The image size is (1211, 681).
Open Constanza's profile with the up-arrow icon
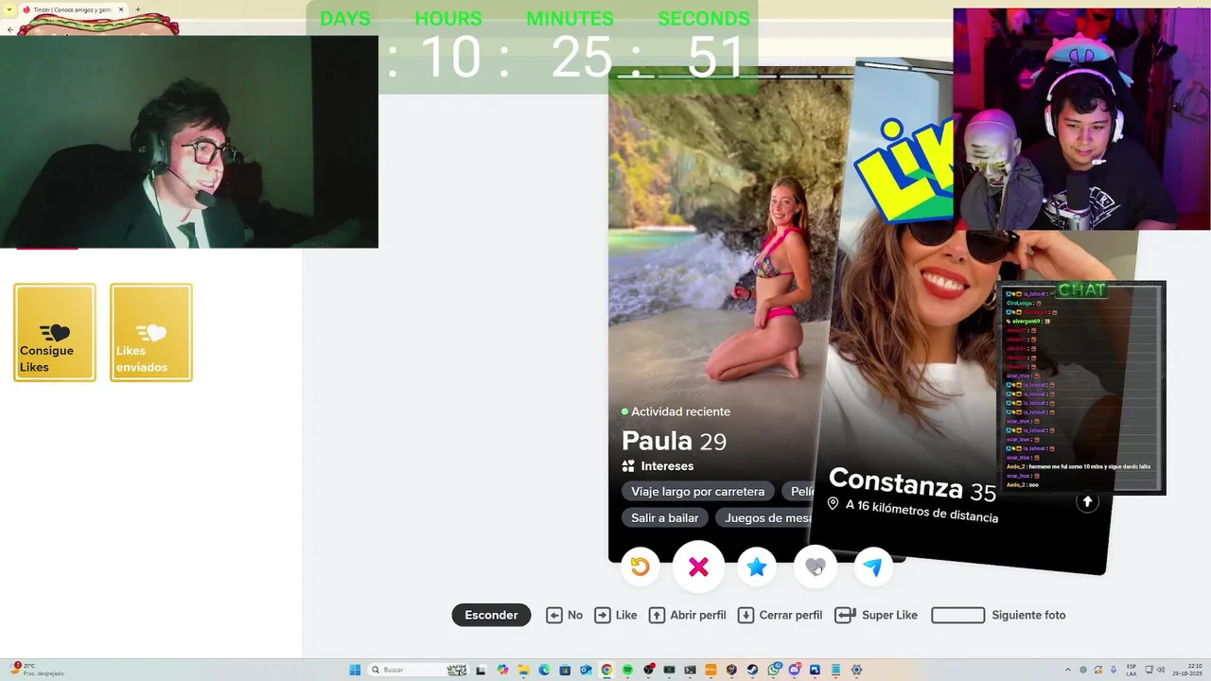coord(1087,502)
